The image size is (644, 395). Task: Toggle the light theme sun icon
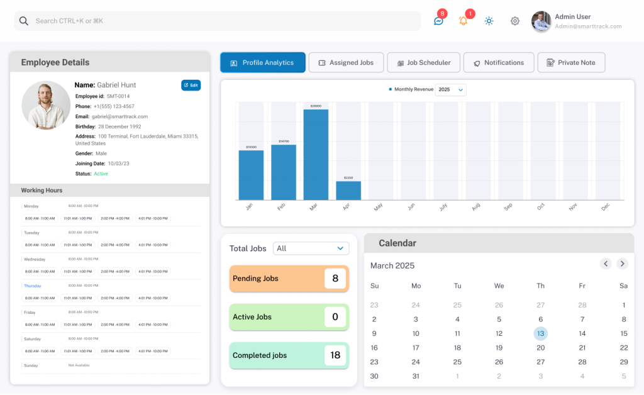[x=489, y=21]
